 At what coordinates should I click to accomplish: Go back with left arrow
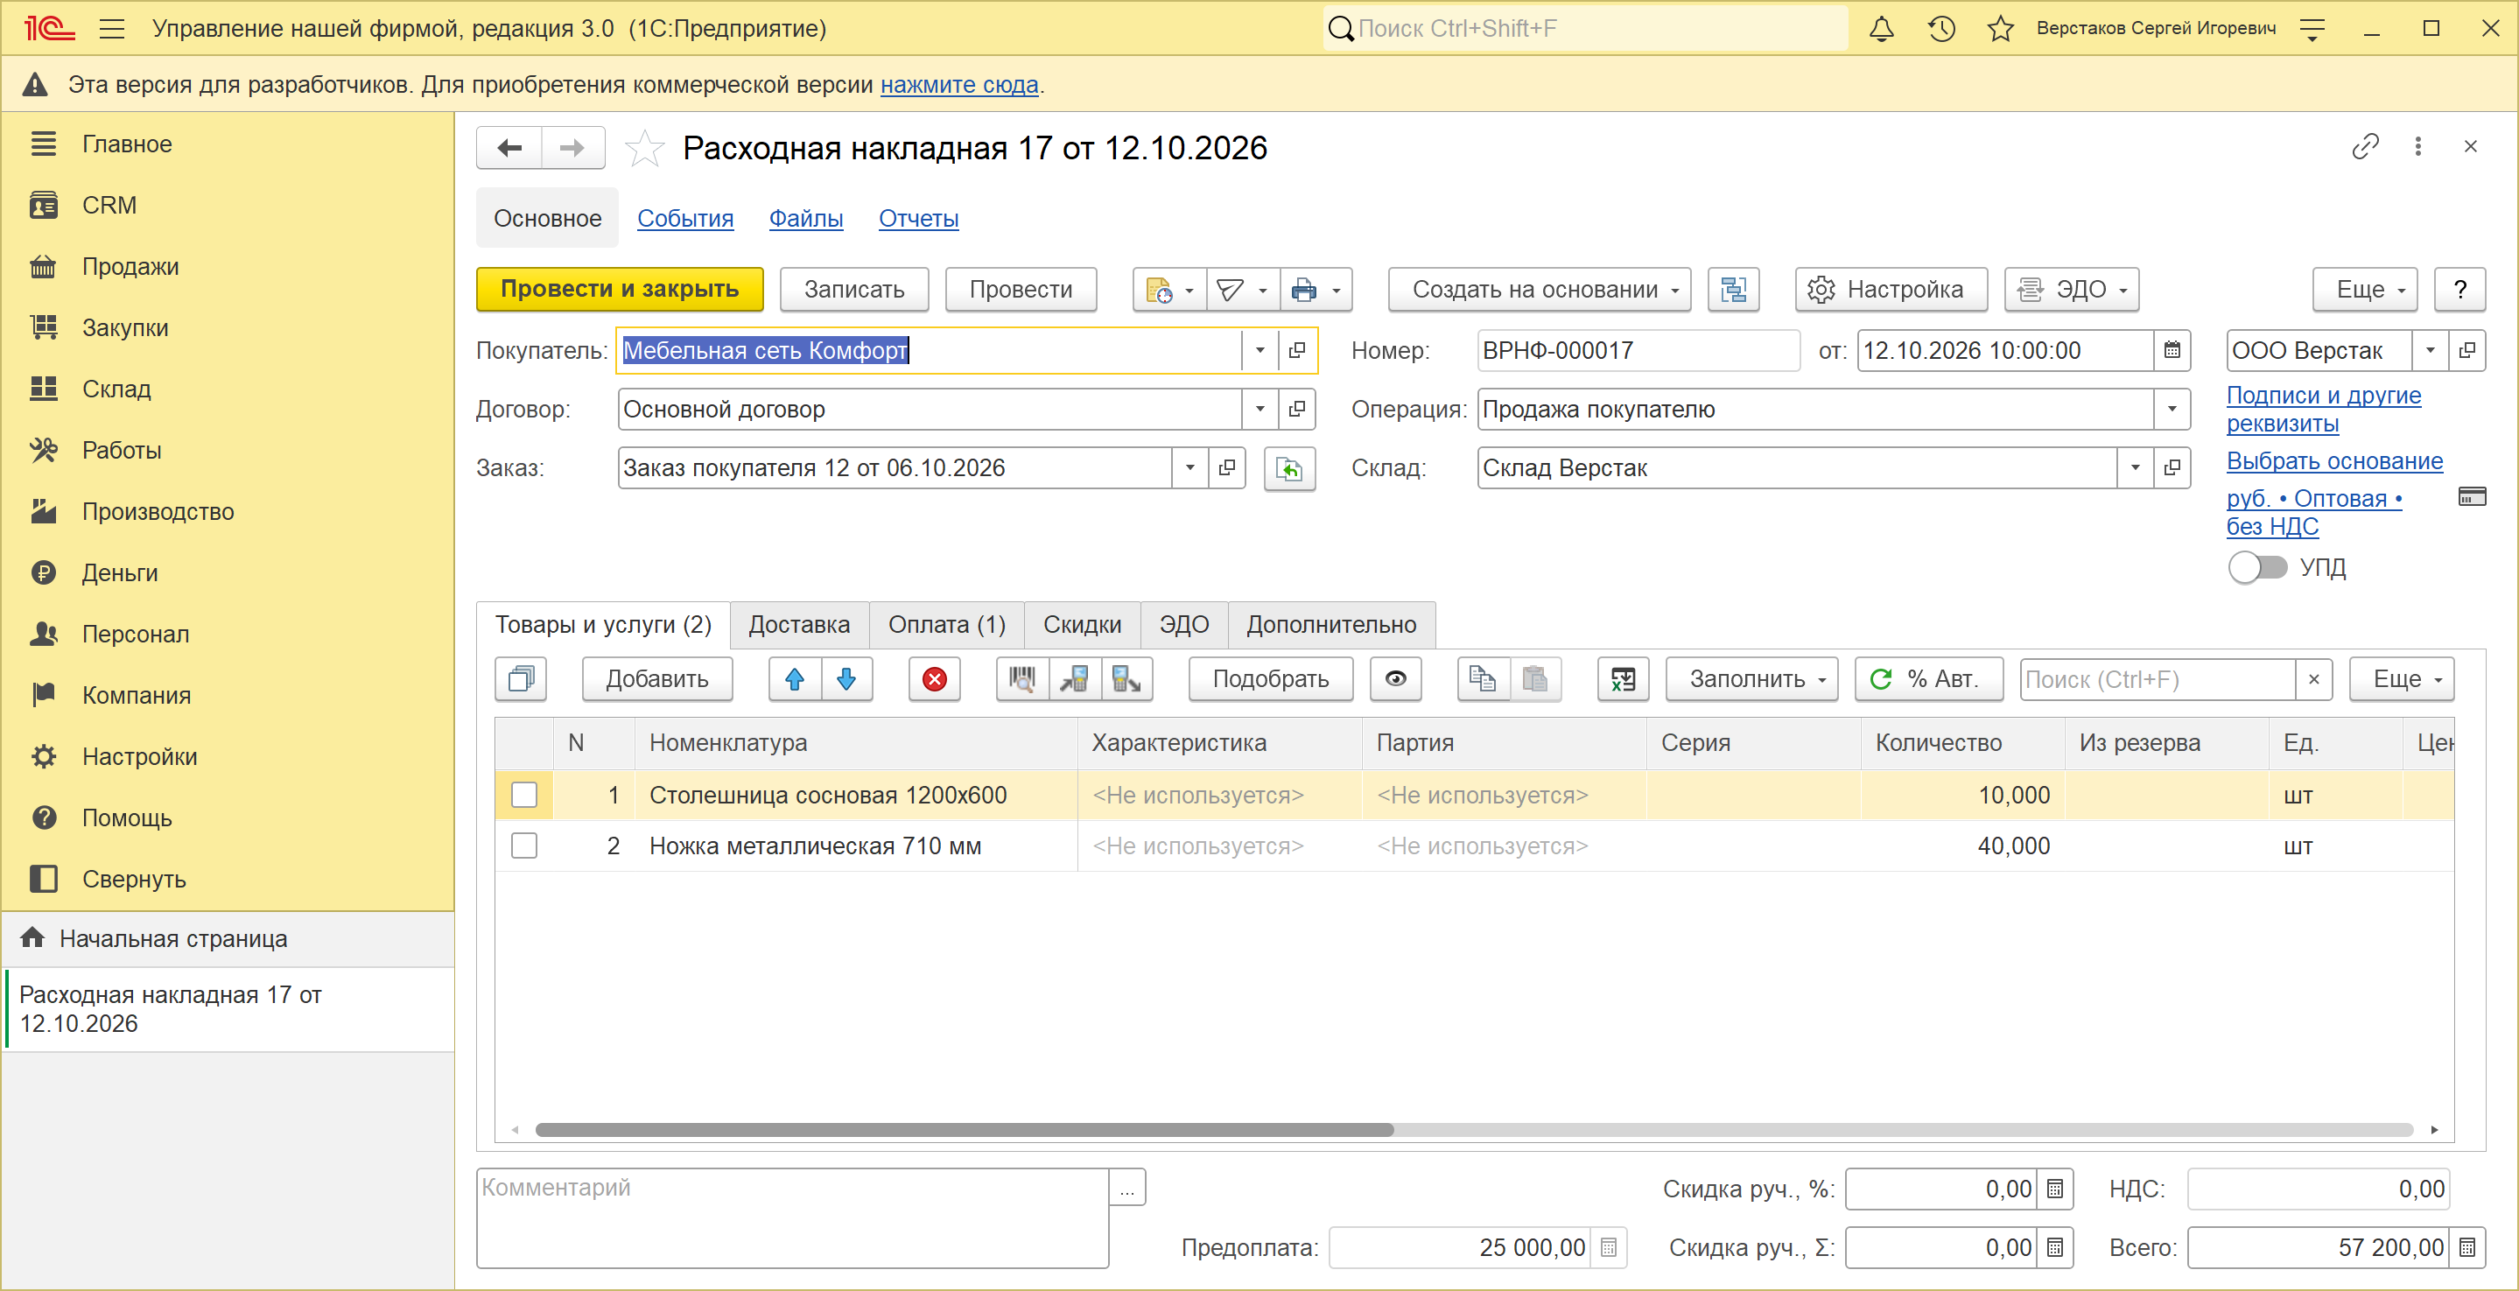pos(509,148)
